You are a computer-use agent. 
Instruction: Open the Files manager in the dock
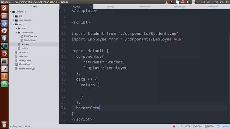click(x=4, y=16)
